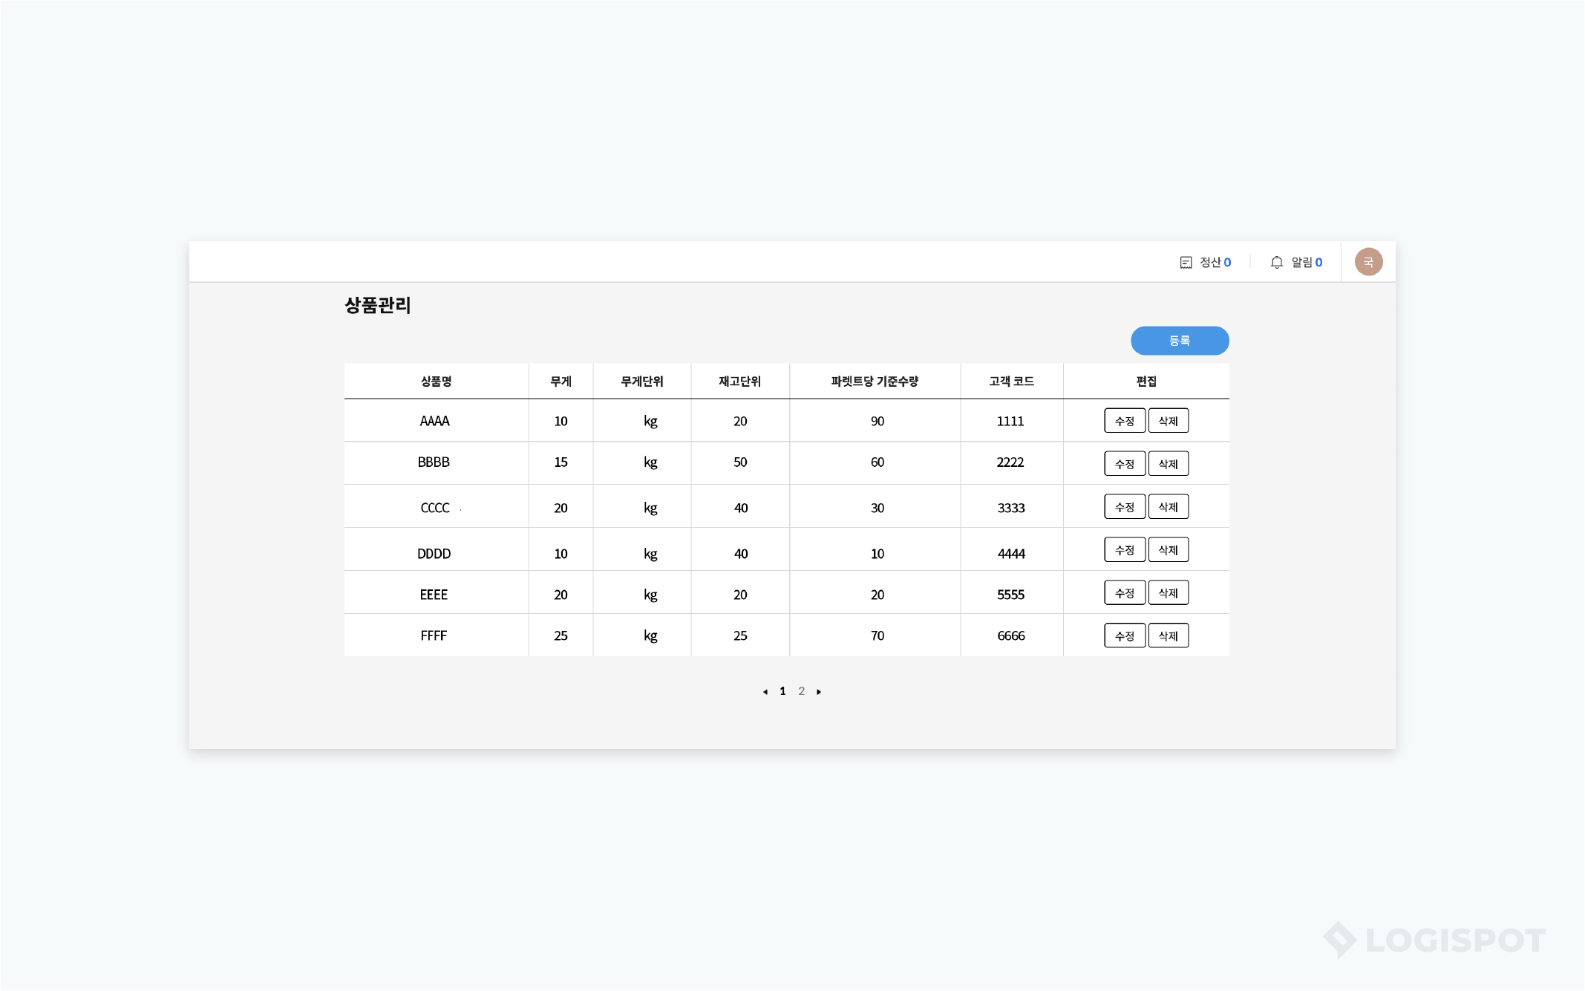This screenshot has width=1585, height=991.
Task: Remove product CCCC with 삭제
Action: coord(1168,507)
